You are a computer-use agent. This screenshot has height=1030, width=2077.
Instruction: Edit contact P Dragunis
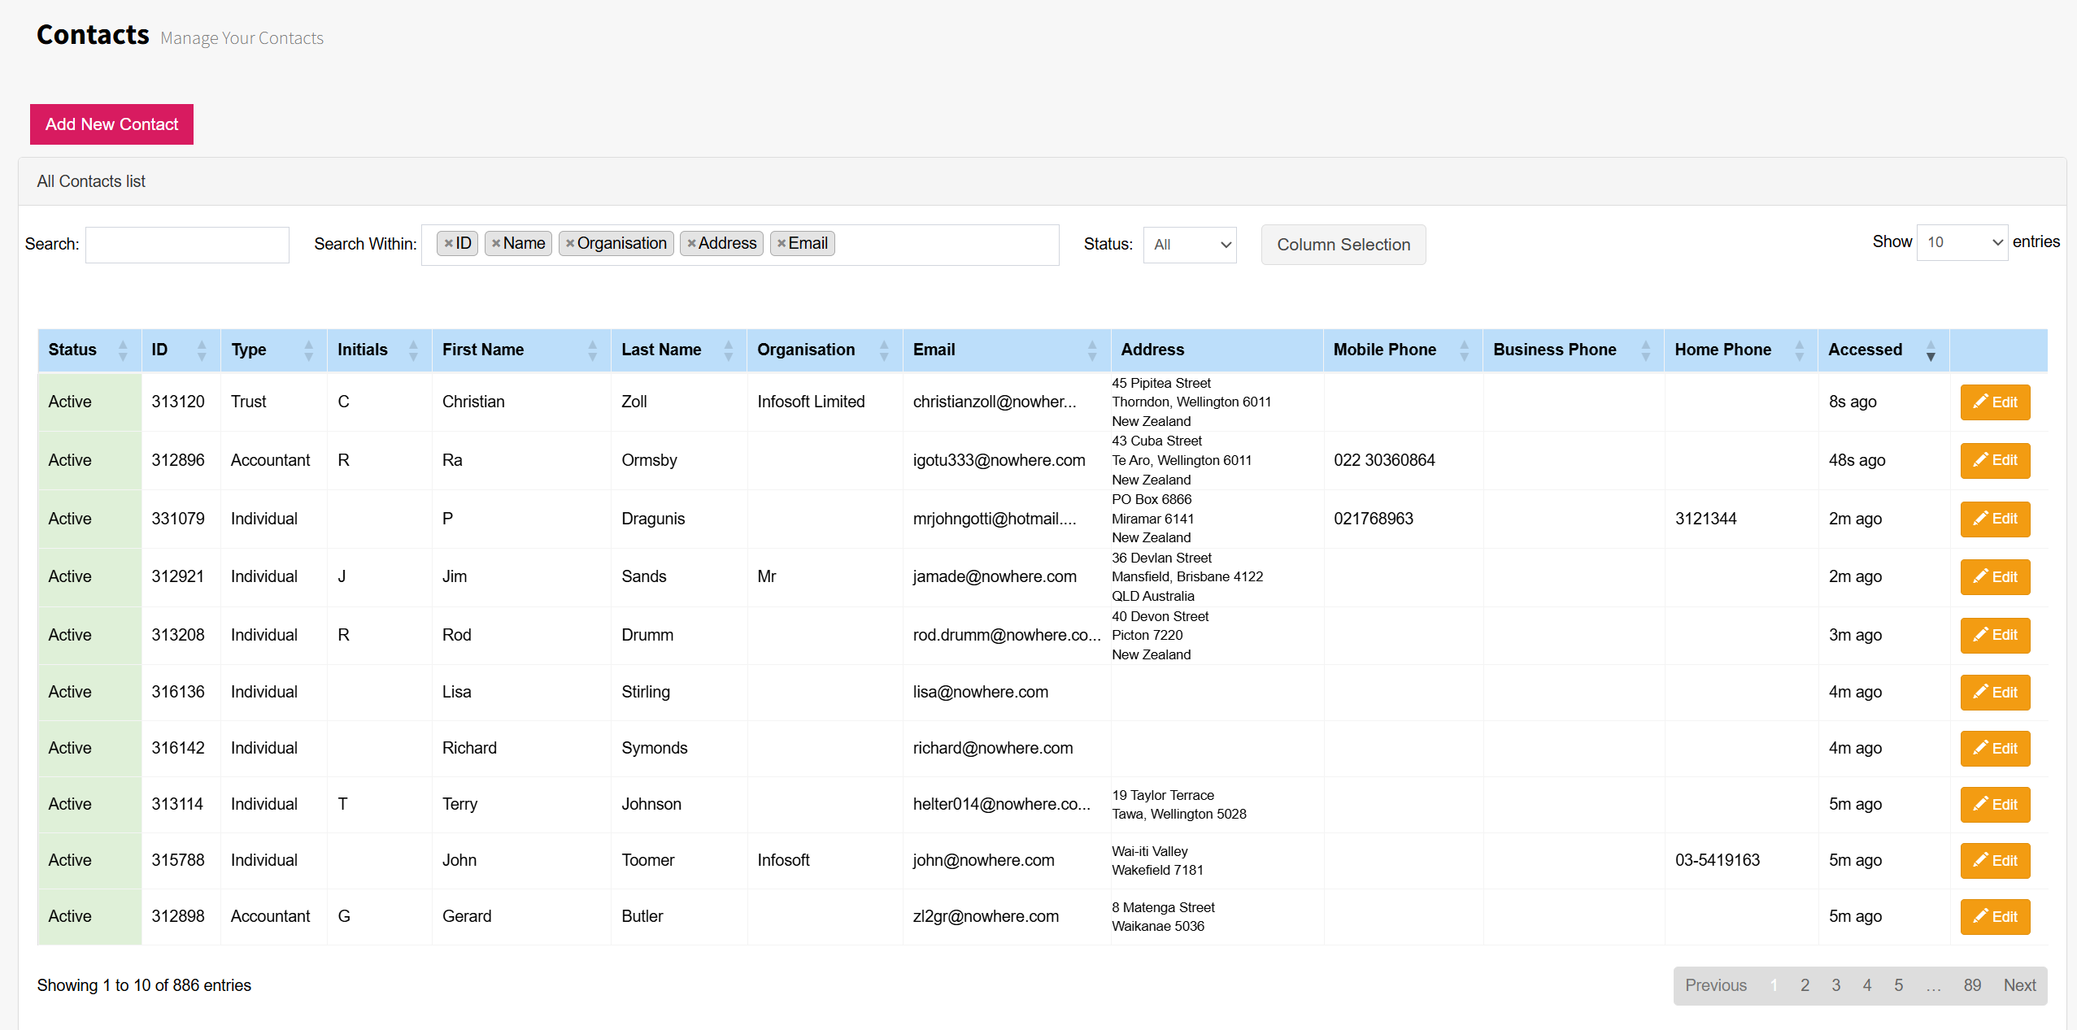pyautogui.click(x=1995, y=519)
